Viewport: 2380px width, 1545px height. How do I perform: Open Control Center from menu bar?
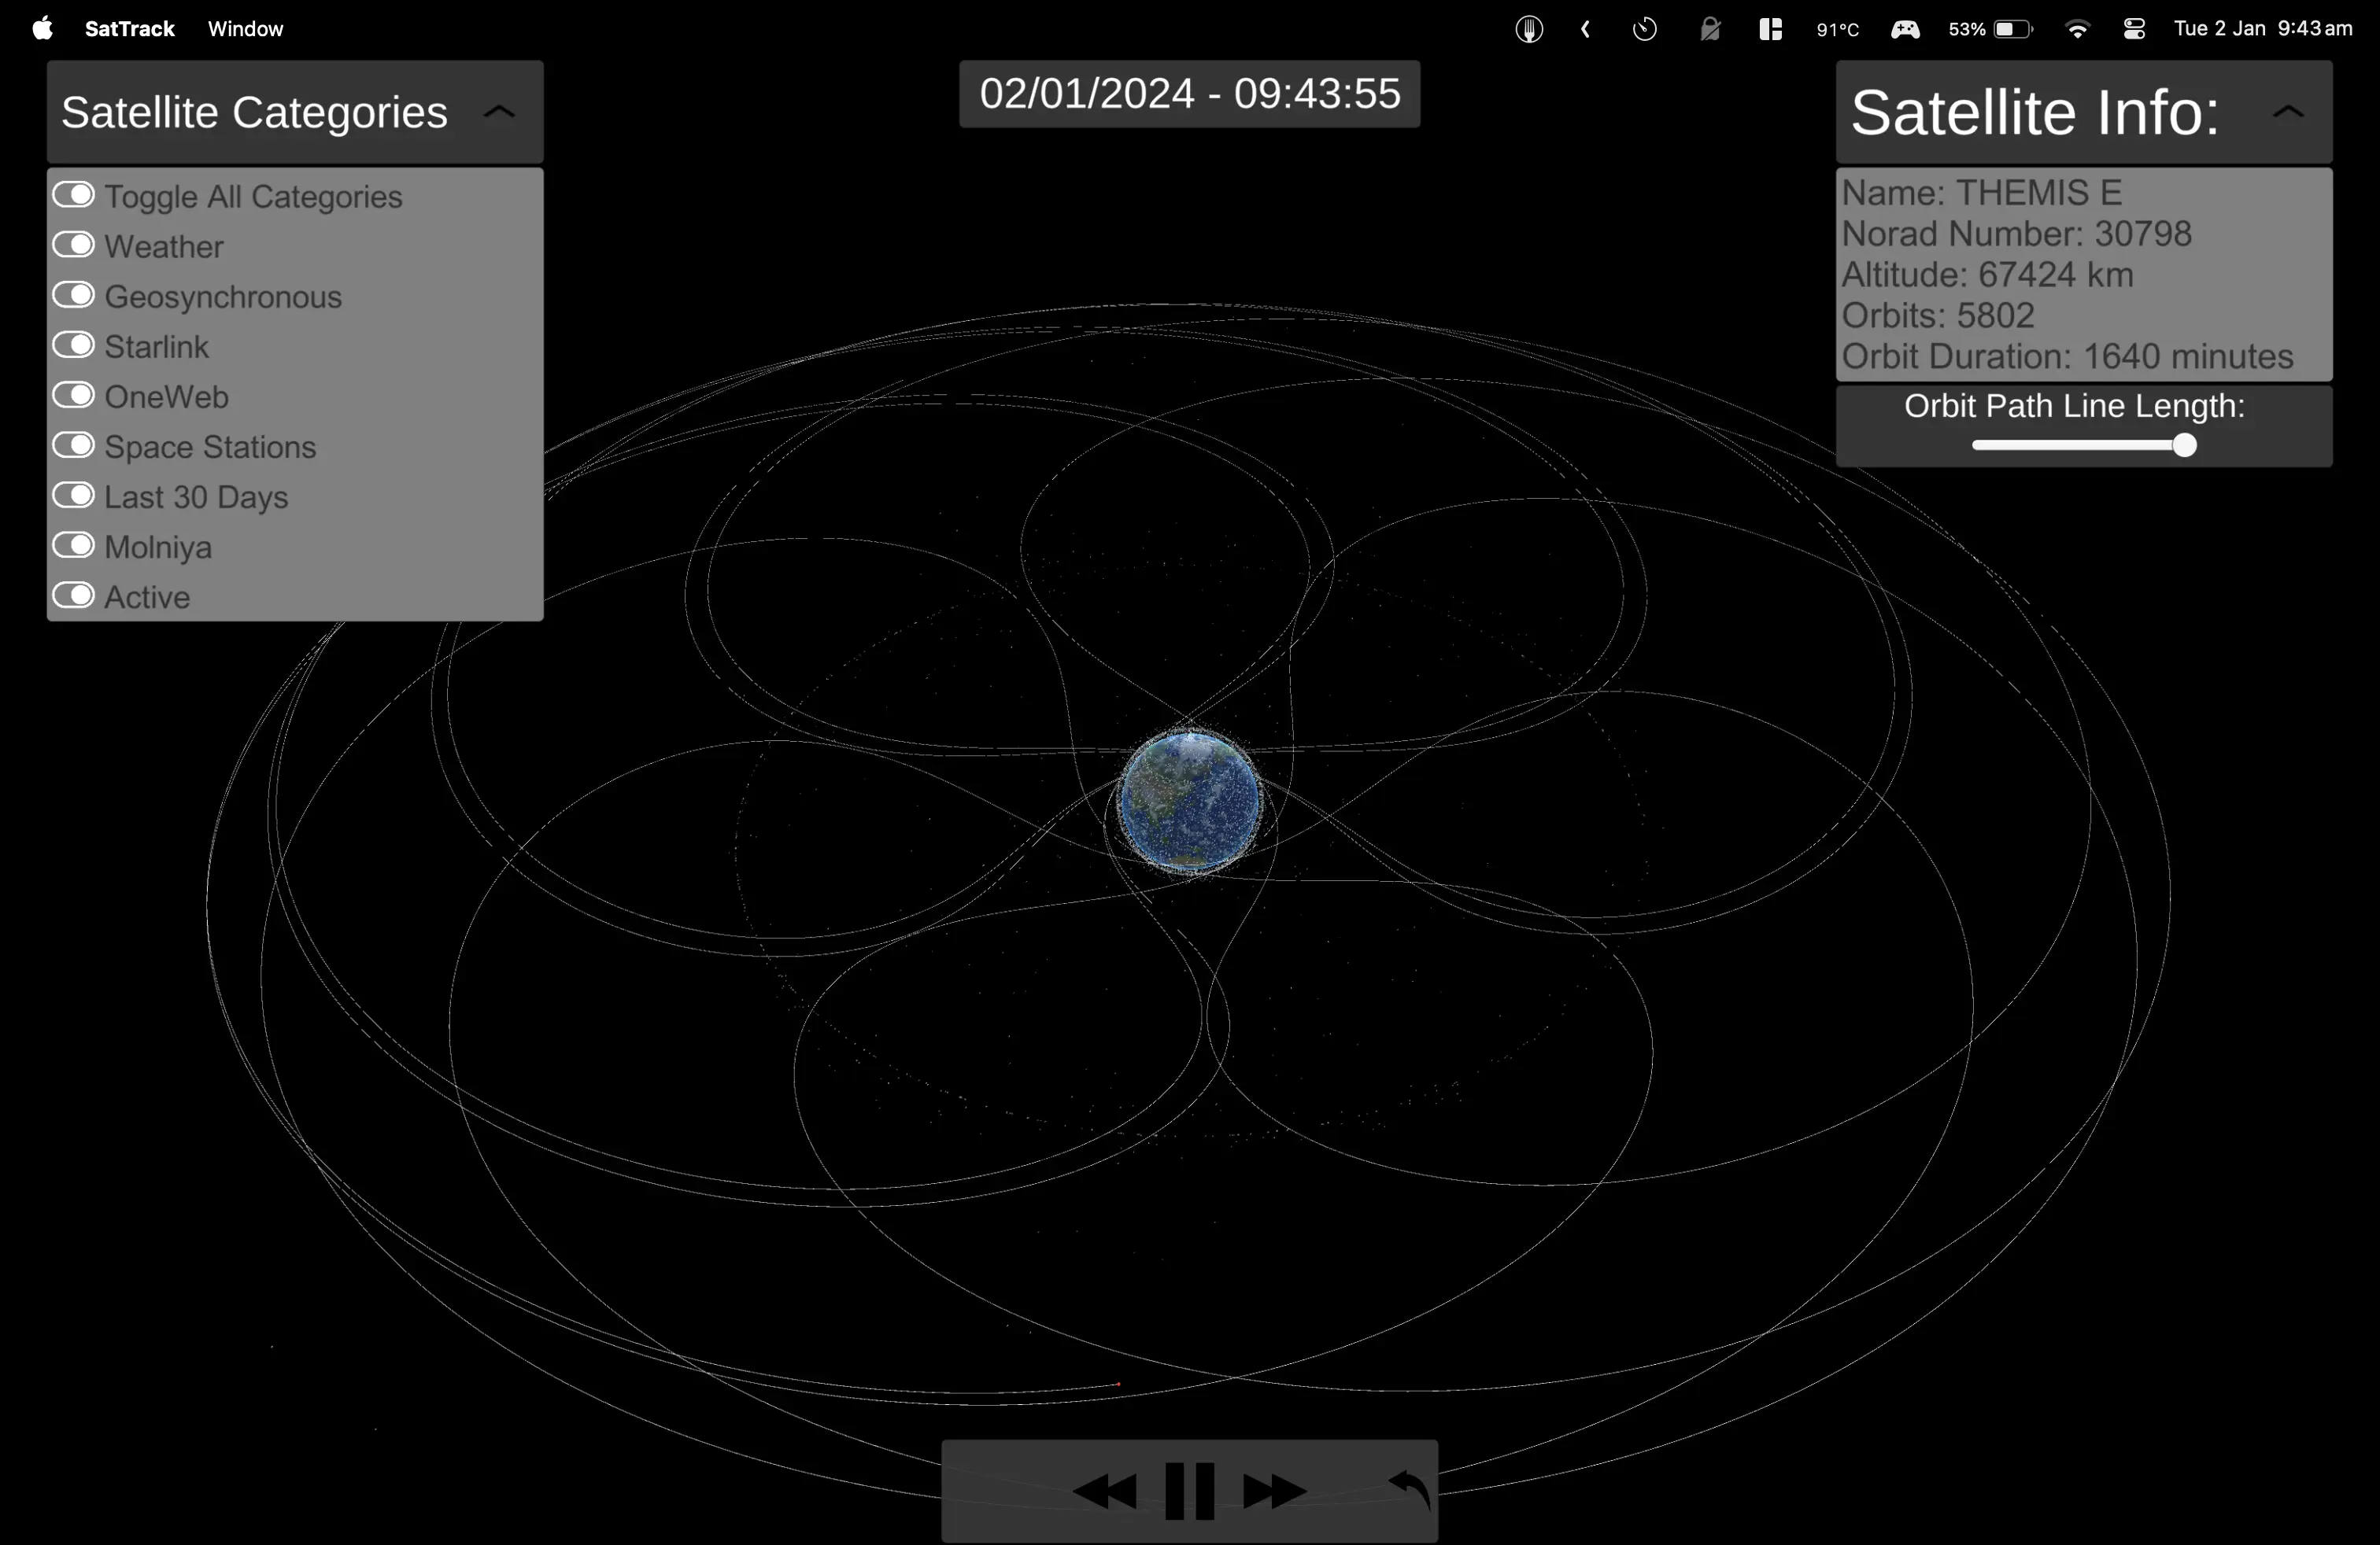click(2134, 29)
